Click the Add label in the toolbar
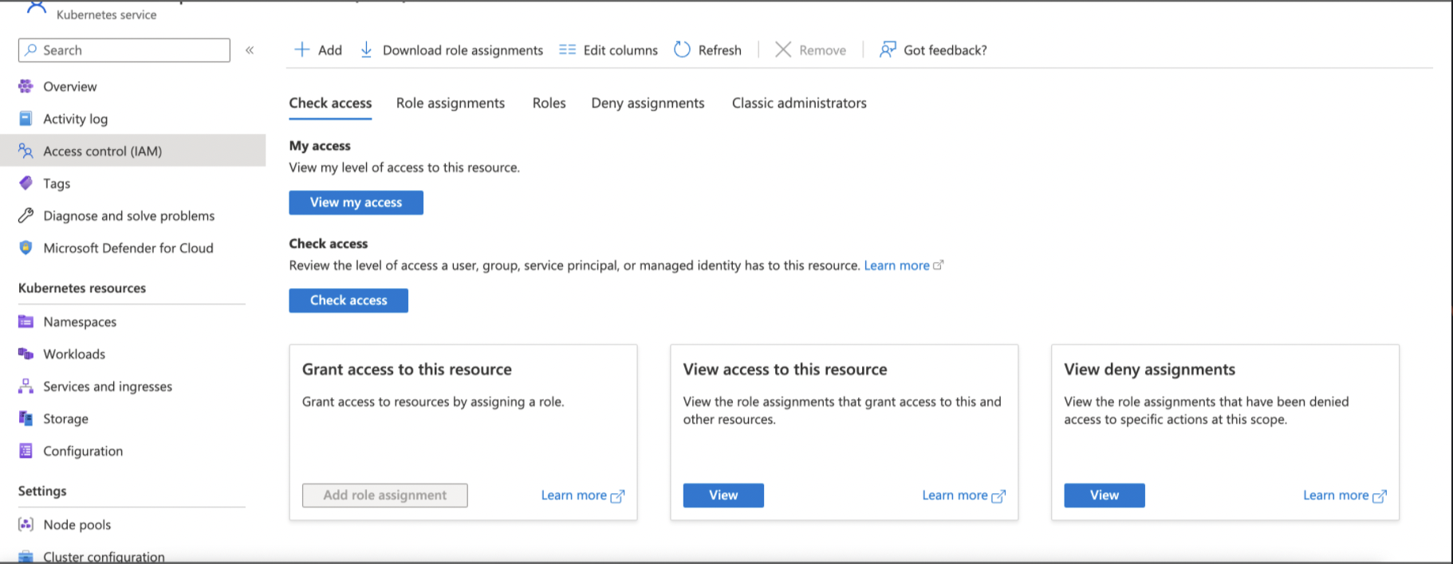This screenshot has height=564, width=1453. coord(330,50)
